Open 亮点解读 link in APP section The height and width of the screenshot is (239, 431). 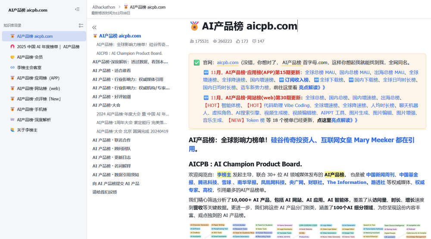(312, 88)
